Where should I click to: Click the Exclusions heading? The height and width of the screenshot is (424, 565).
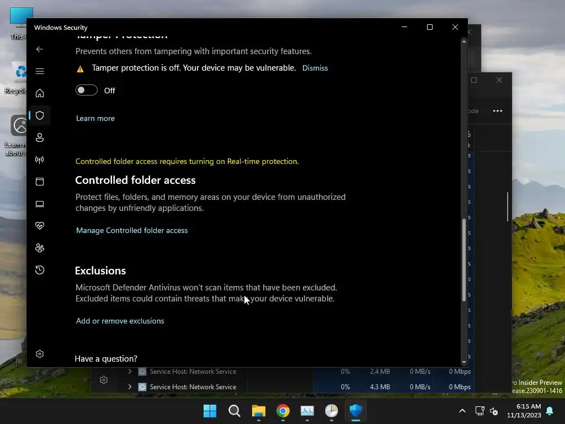100,271
